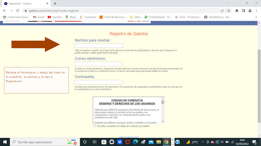Screen dimensions: 261x146
Task: Click the share page icon in address bar
Action: click(x=222, y=11)
